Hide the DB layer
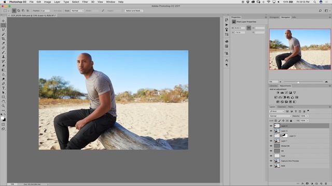This screenshot has width=332, height=186. (271, 151)
